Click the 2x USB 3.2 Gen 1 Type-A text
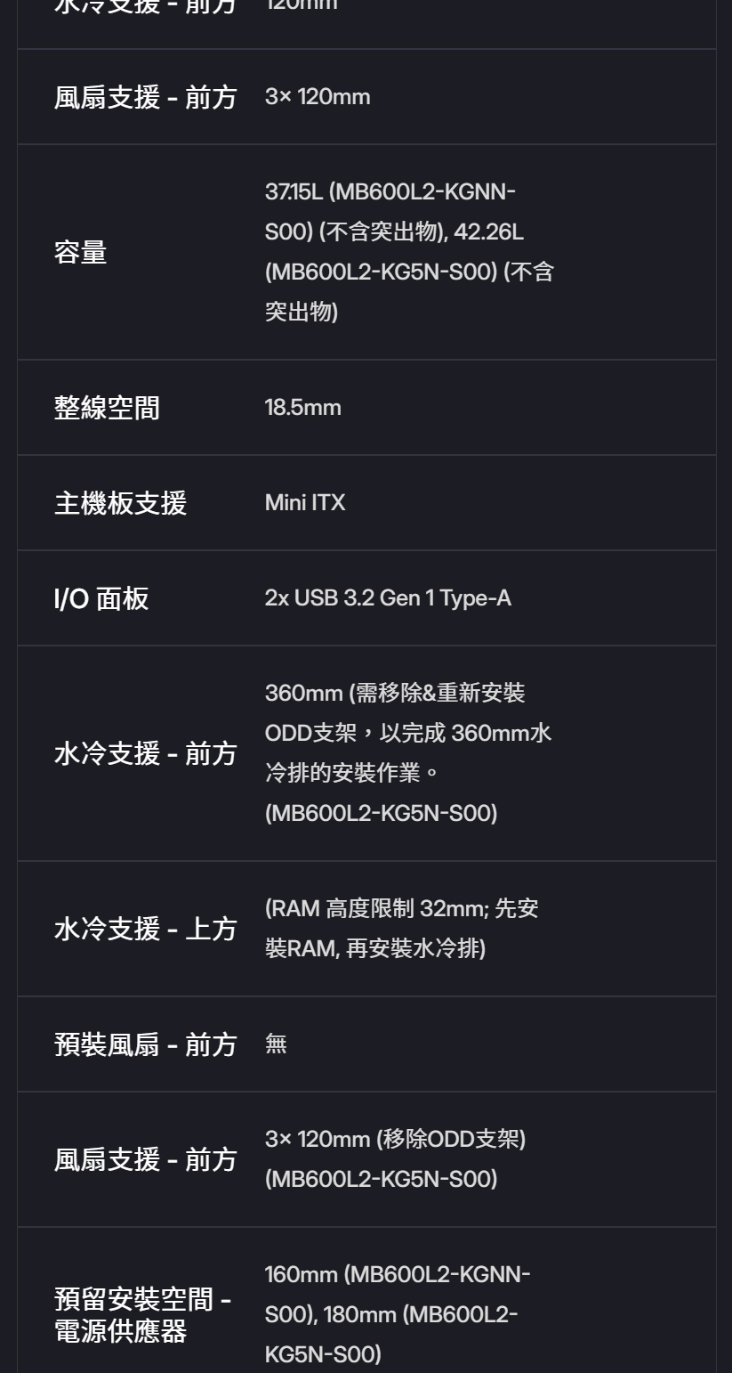The height and width of the screenshot is (1373, 732). point(388,598)
